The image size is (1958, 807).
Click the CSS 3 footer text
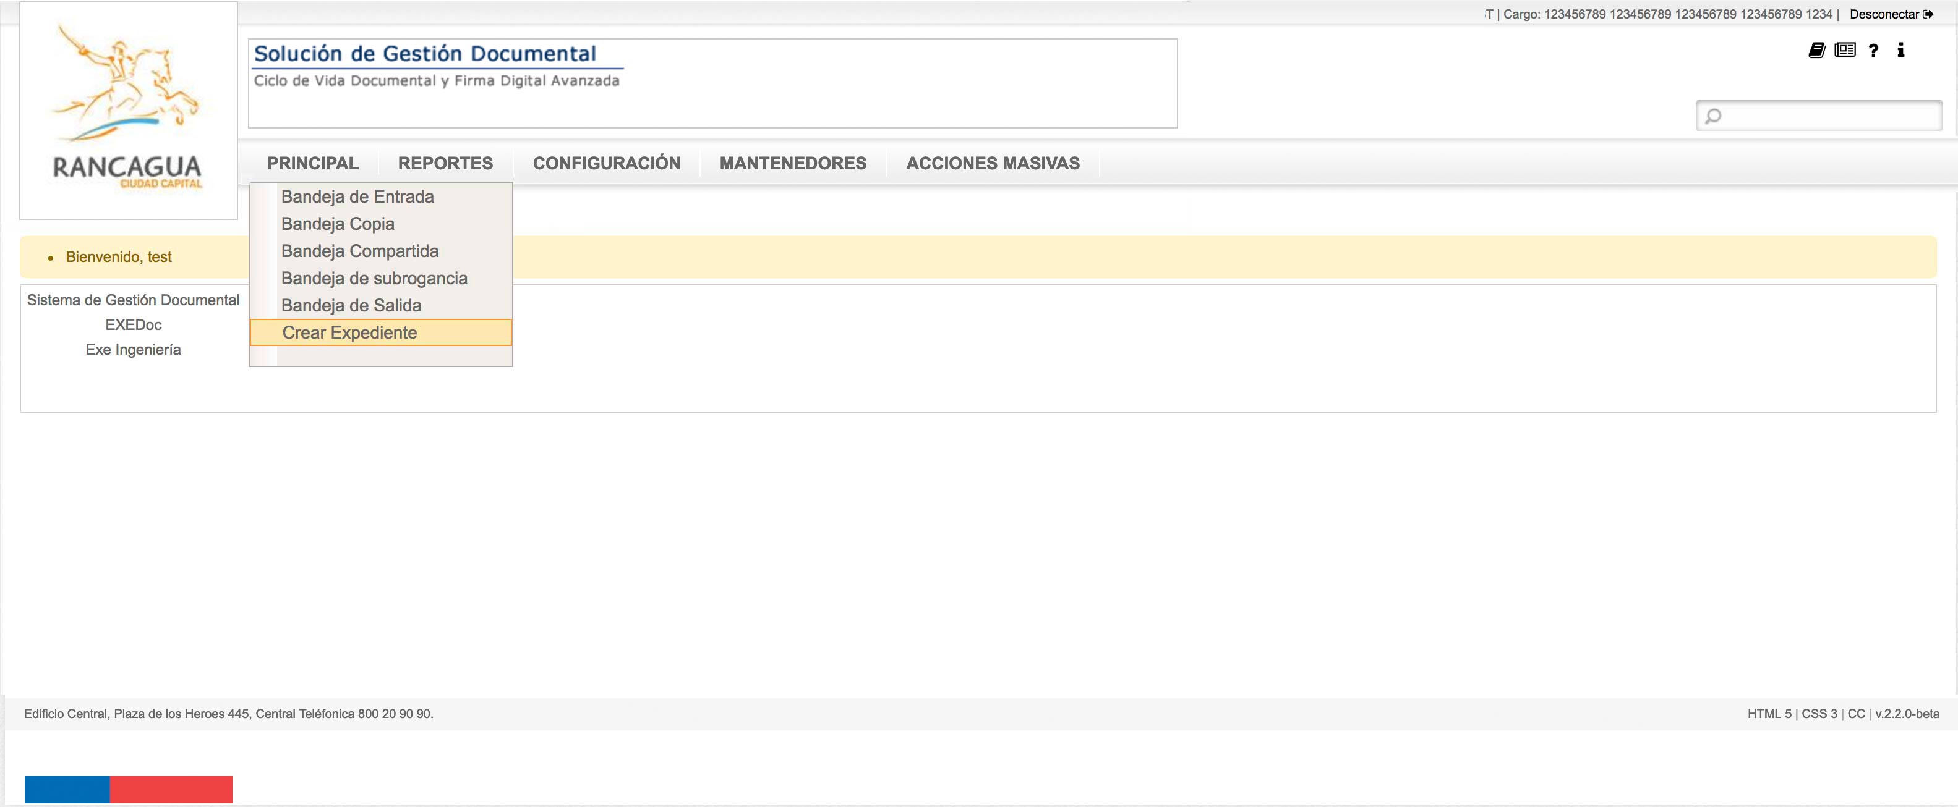tap(1819, 714)
